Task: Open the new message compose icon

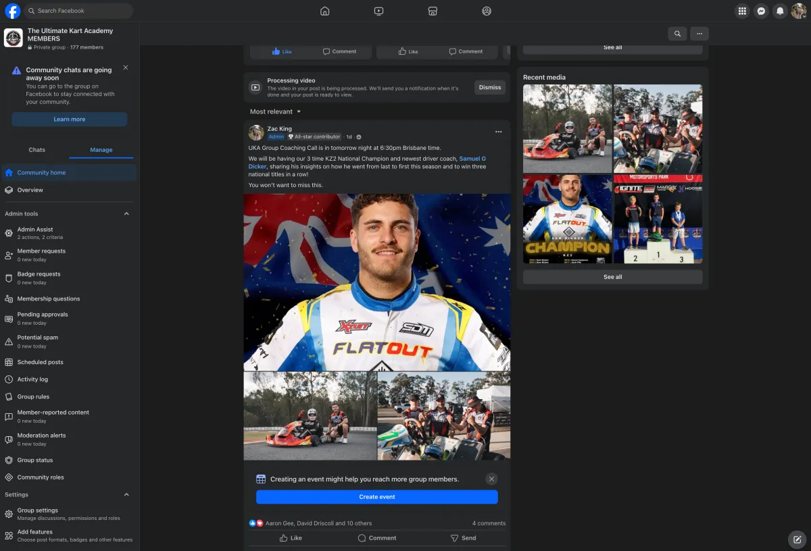Action: [x=797, y=539]
